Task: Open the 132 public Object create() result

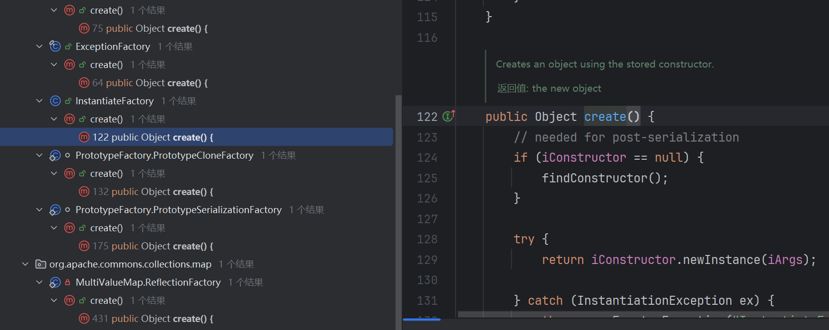Action: (x=153, y=191)
